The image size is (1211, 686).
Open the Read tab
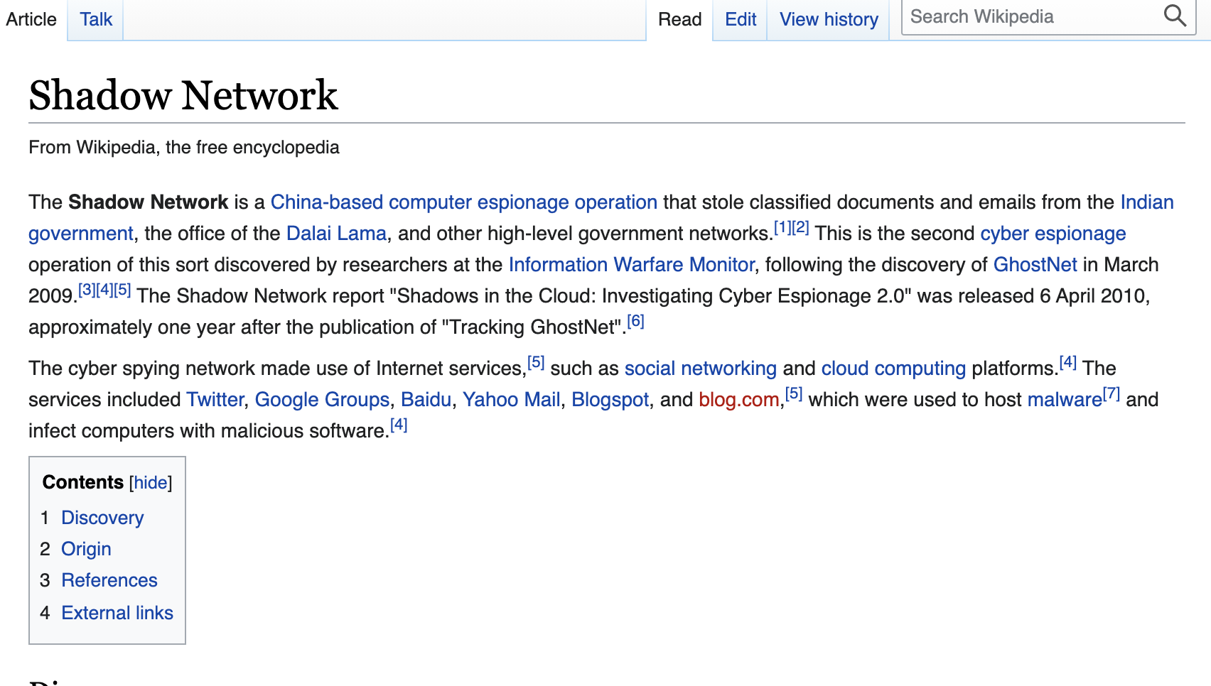point(679,19)
